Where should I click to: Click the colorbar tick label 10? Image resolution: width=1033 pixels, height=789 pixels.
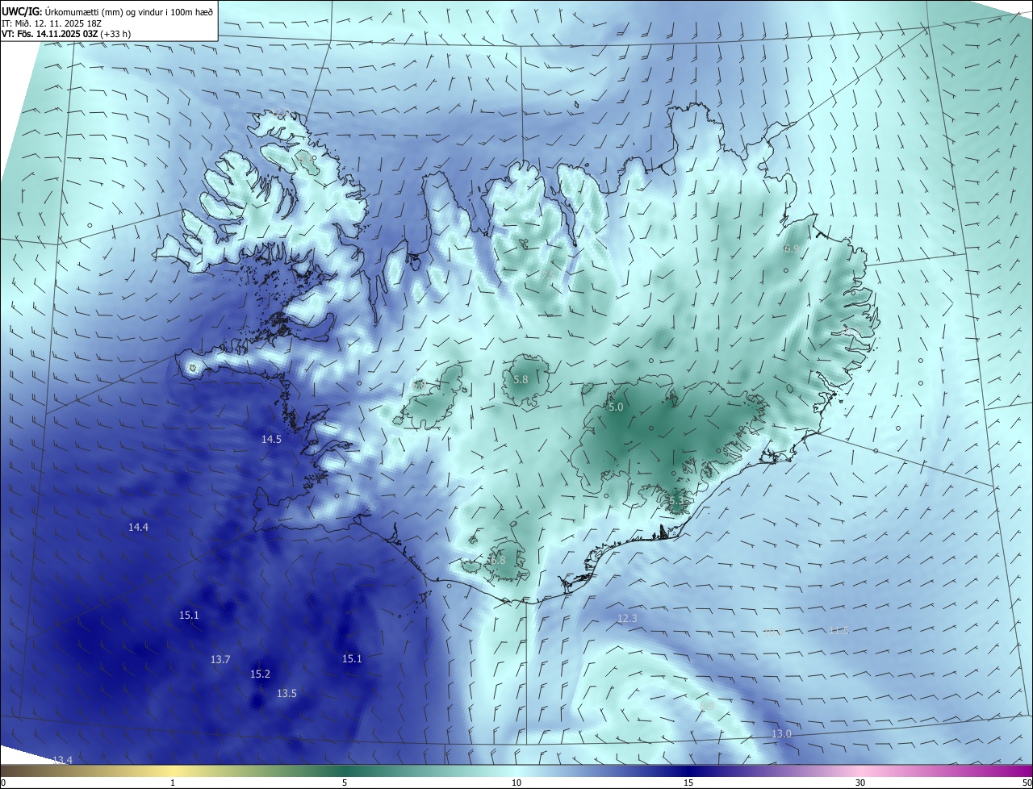point(516,783)
